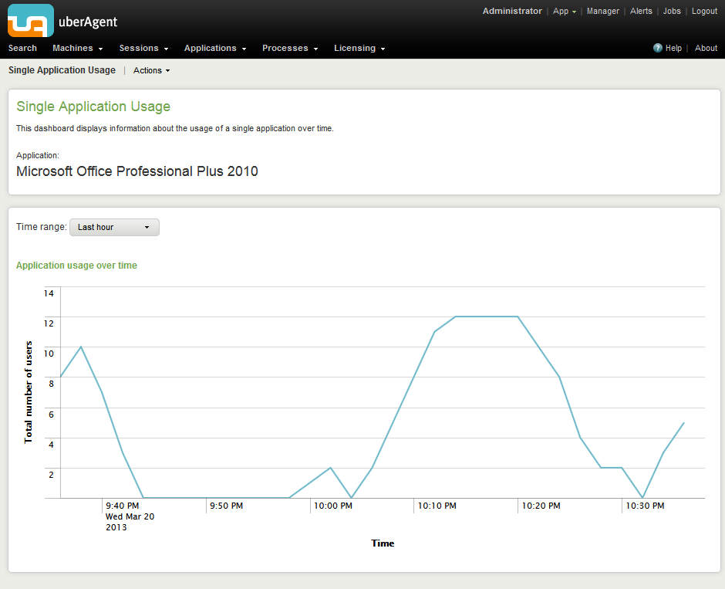725x589 pixels.
Task: Open the Processes dropdown menu
Action: click(290, 48)
